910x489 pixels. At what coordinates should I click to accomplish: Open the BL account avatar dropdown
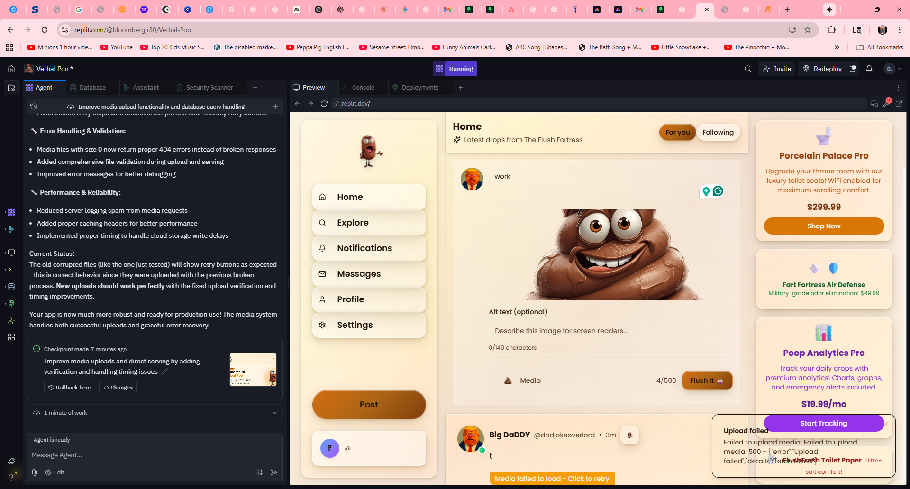[x=892, y=69]
